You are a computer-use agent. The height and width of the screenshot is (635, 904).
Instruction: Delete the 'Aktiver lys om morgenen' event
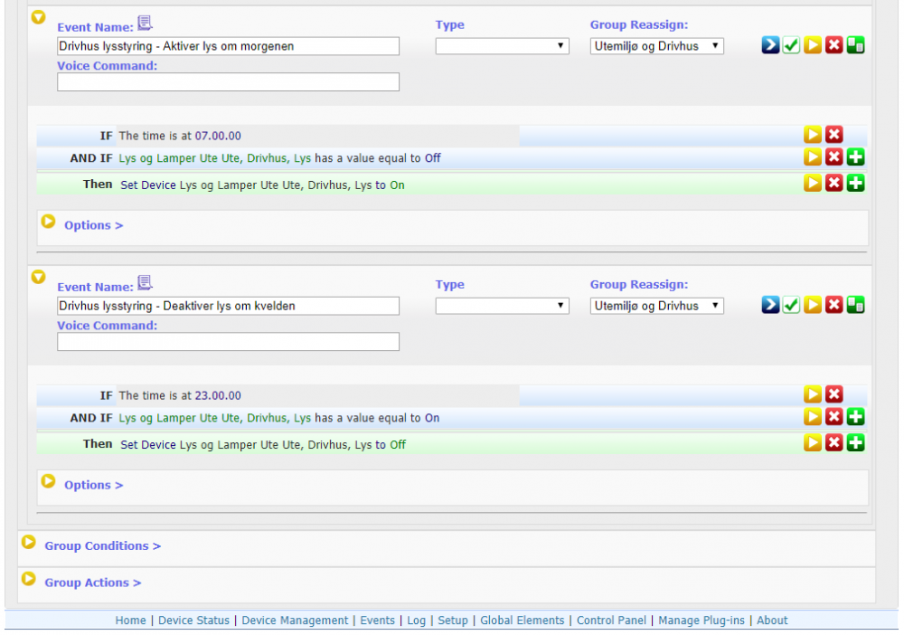click(833, 45)
